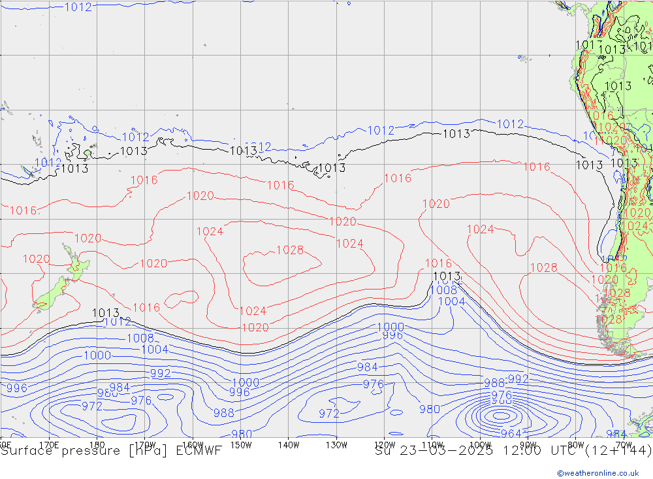Click the 1028 label inside the central Pacific high
Viewport: 653px width, 479px height.
point(290,250)
